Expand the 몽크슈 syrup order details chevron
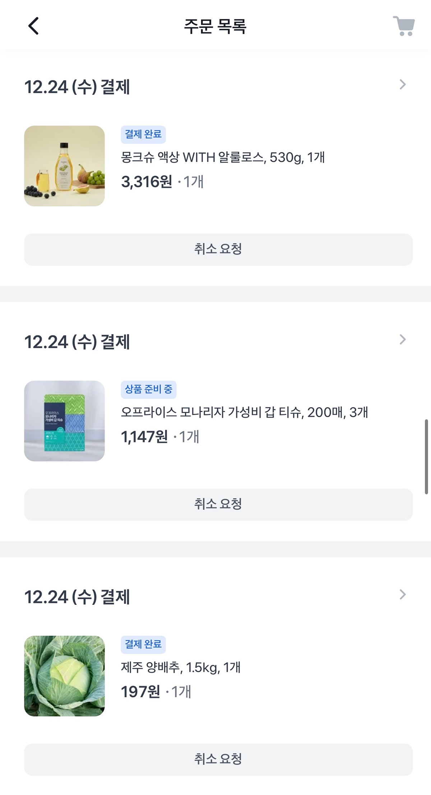This screenshot has width=431, height=795. coord(402,85)
